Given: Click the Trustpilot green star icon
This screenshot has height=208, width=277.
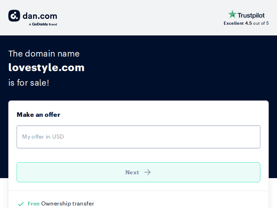Looking at the screenshot, I should pyautogui.click(x=232, y=15).
